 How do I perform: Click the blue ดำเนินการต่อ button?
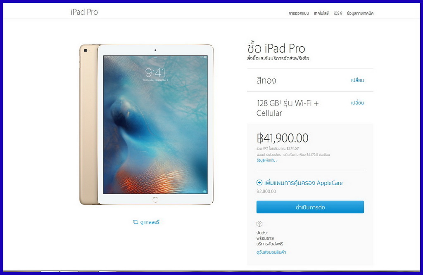pyautogui.click(x=310, y=207)
